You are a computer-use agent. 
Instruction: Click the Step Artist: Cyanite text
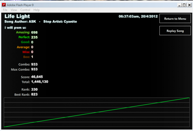60,21
